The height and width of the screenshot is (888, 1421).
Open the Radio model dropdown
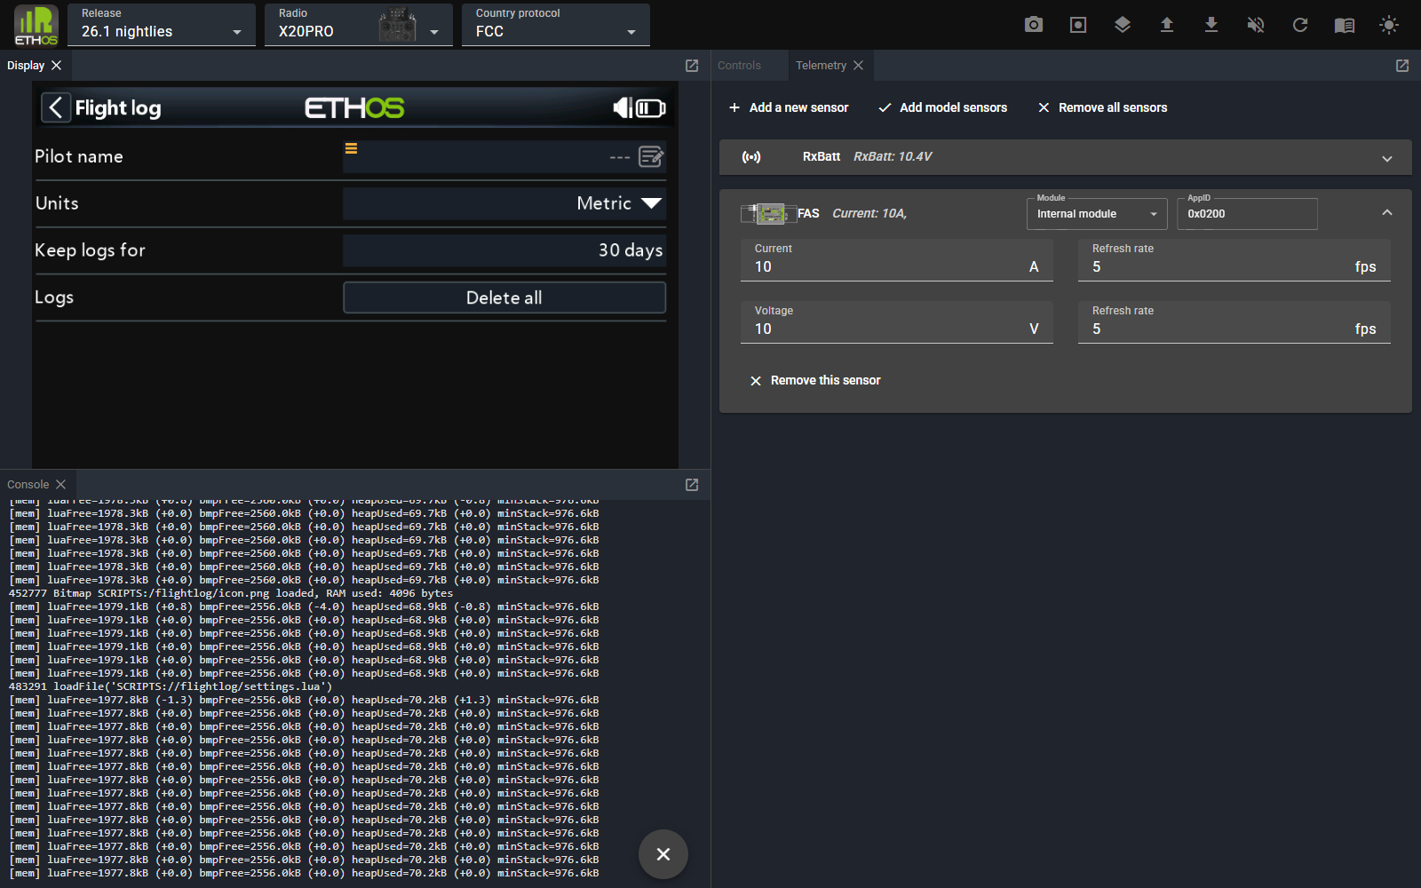359,25
